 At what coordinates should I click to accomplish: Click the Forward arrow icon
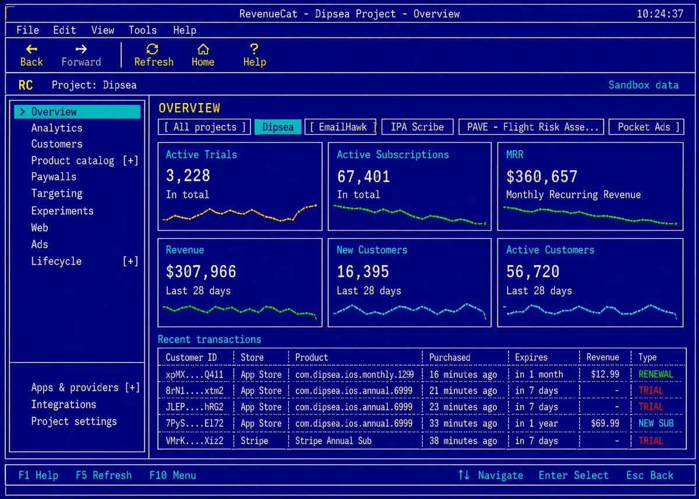click(x=81, y=49)
